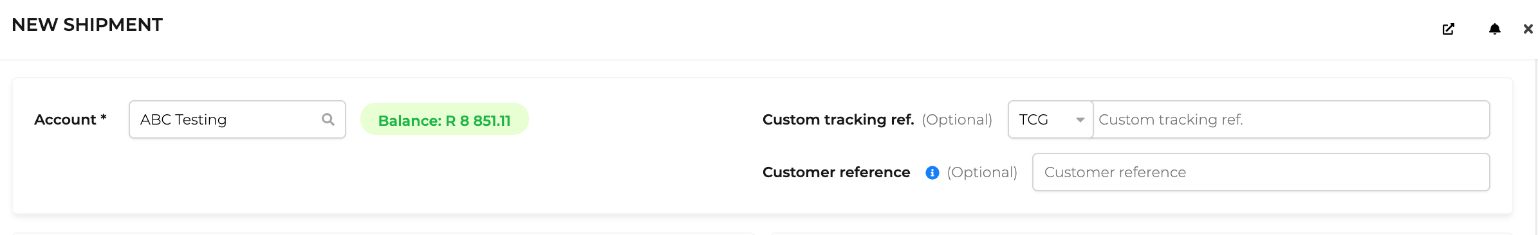Viewport: 1538px width, 235px height.
Task: Click the Customer reference label text
Action: tap(836, 172)
